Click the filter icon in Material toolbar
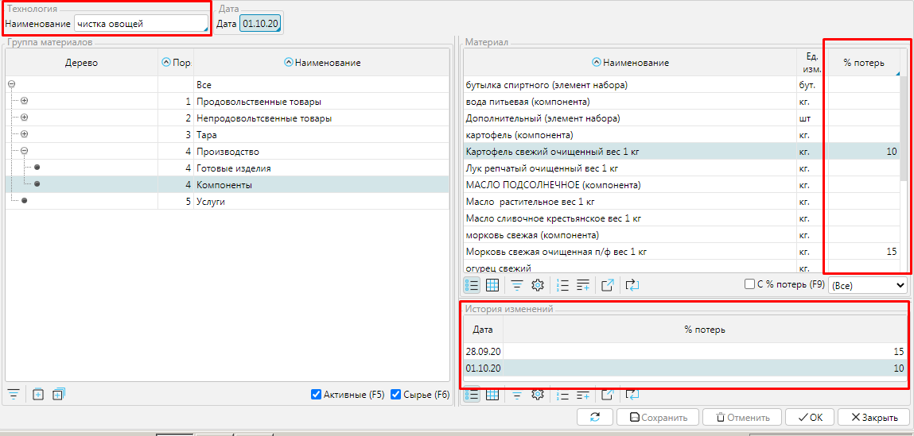The height and width of the screenshot is (436, 914). (x=516, y=285)
